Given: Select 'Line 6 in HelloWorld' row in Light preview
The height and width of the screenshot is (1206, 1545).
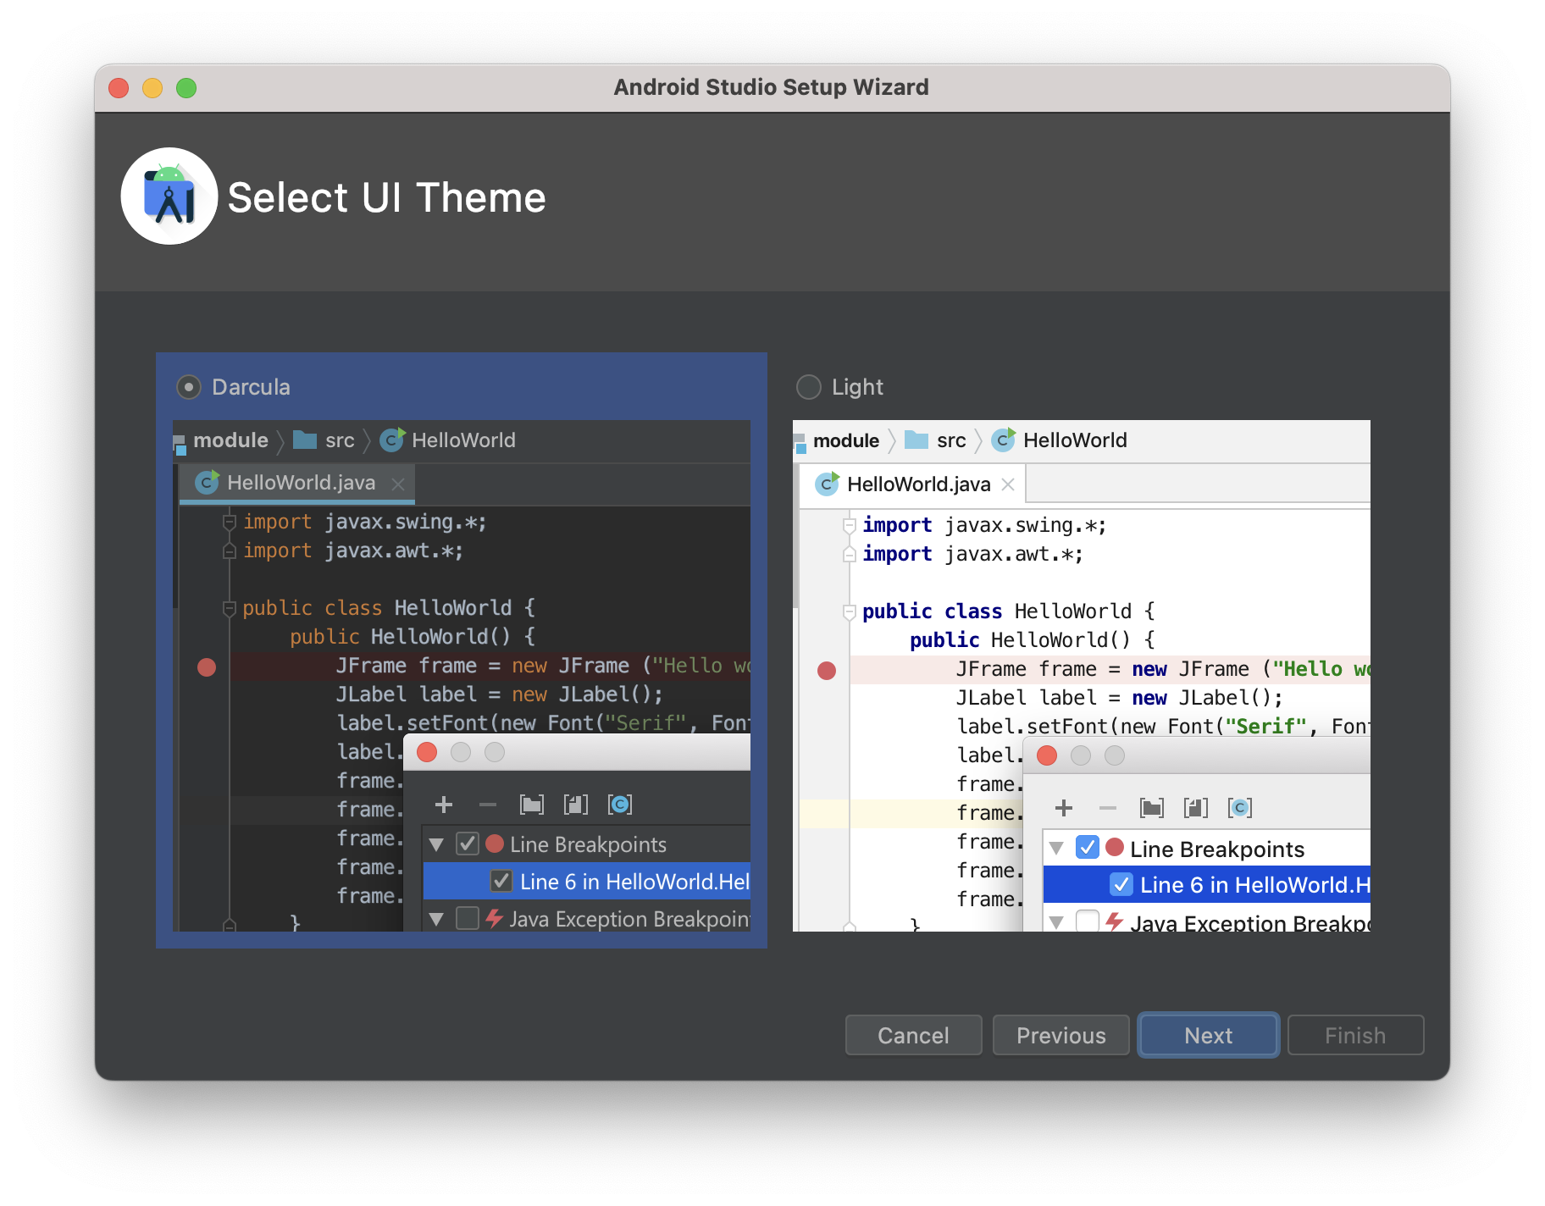Looking at the screenshot, I should point(1207,884).
